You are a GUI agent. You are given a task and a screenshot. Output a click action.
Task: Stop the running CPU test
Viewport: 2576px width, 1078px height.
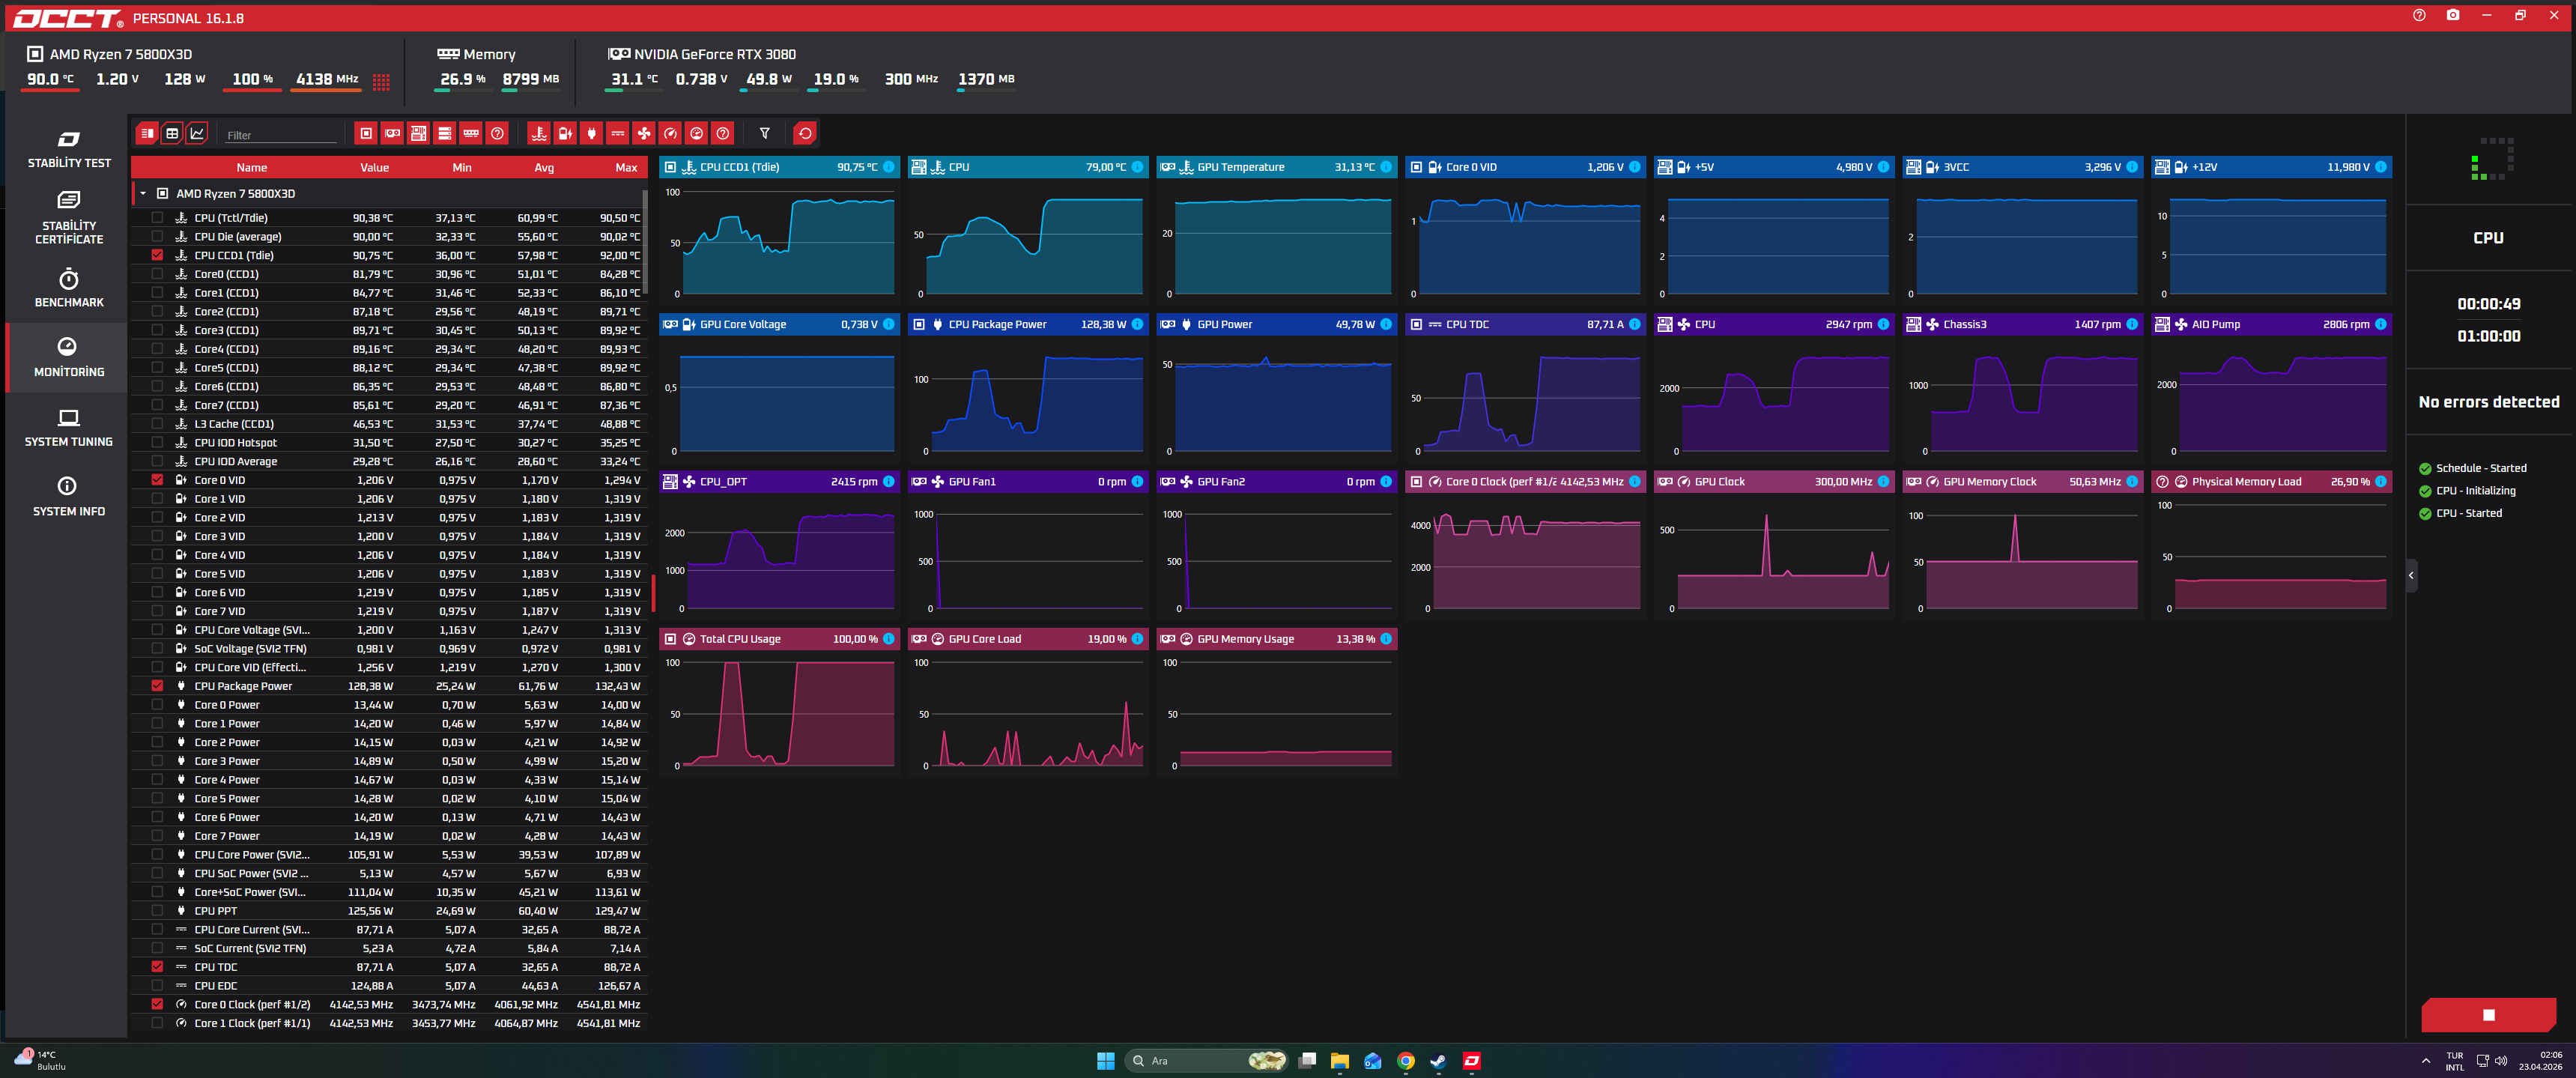[2489, 1015]
